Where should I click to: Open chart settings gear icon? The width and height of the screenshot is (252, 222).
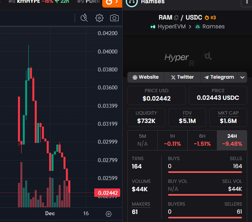click(99, 18)
